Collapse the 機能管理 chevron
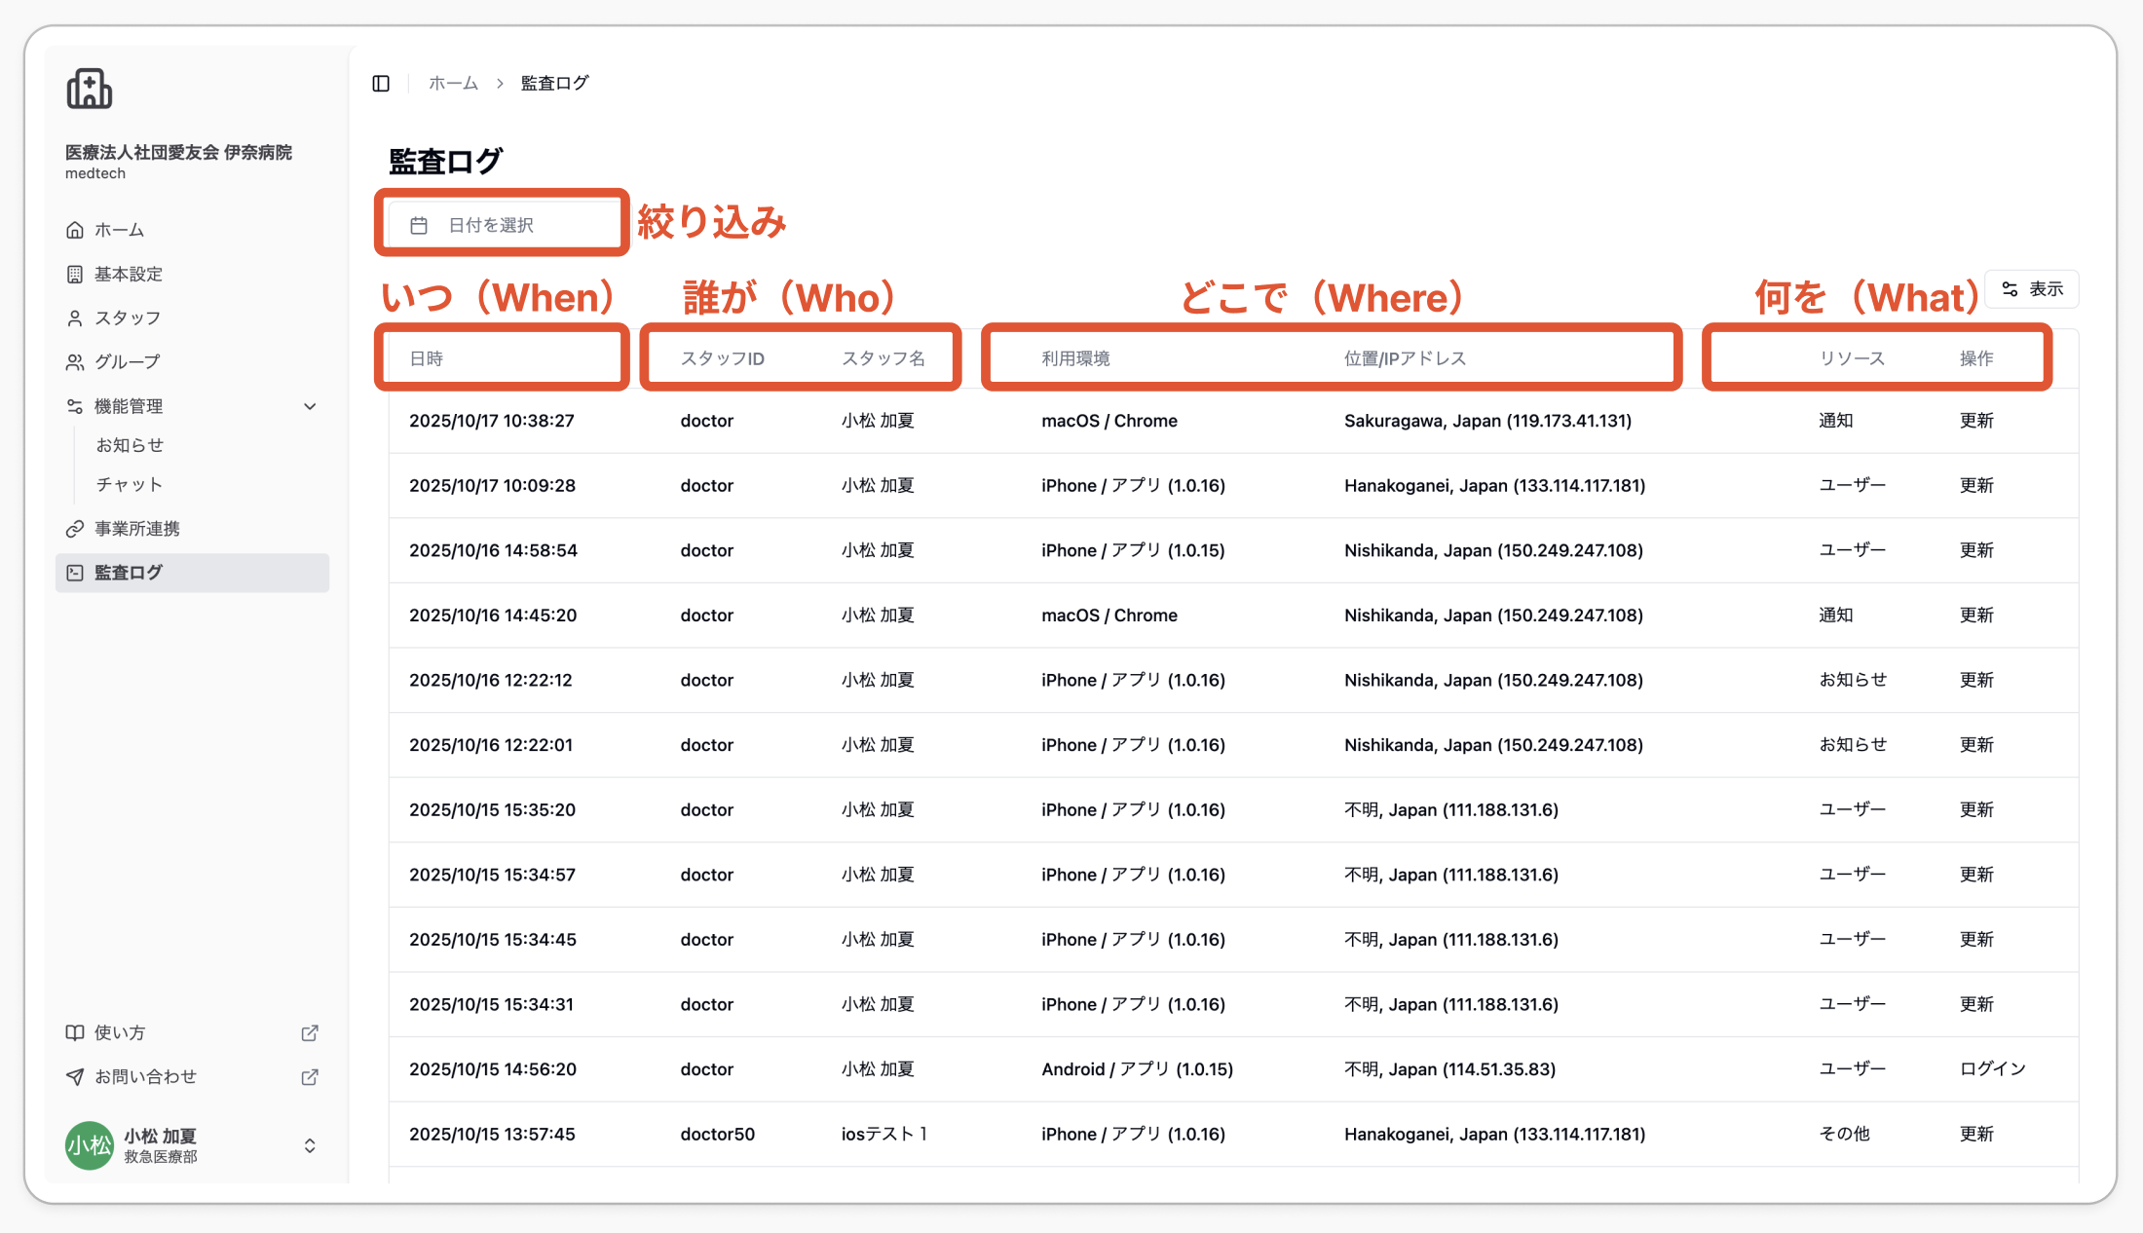 point(310,406)
